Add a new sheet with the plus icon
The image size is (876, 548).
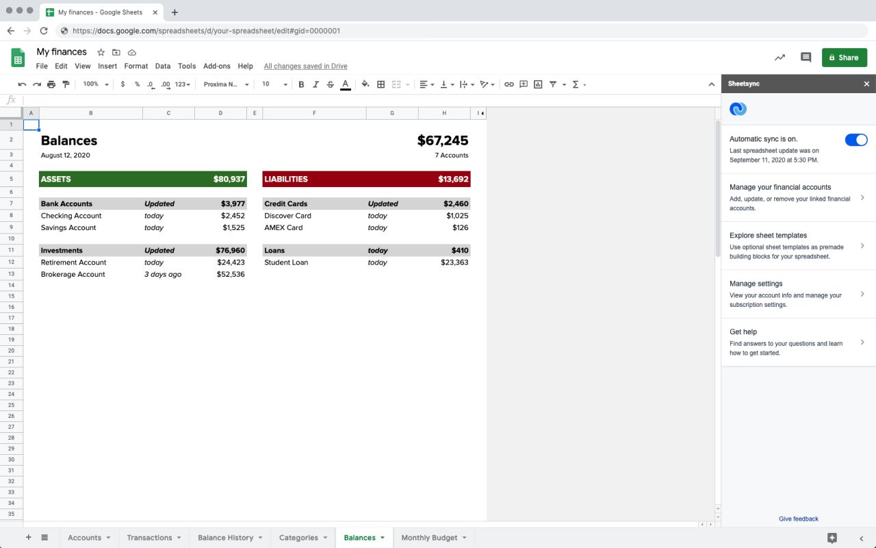click(x=28, y=537)
